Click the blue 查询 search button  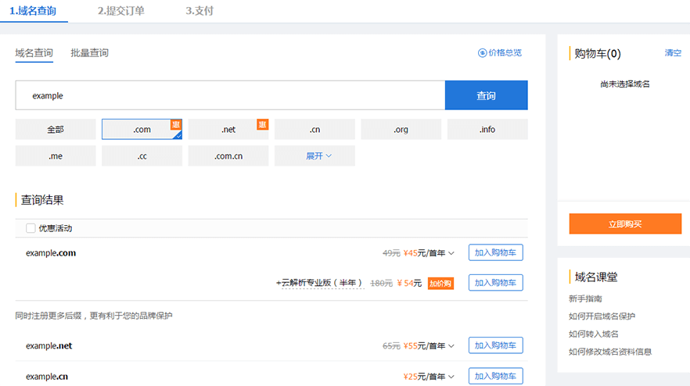coord(486,95)
